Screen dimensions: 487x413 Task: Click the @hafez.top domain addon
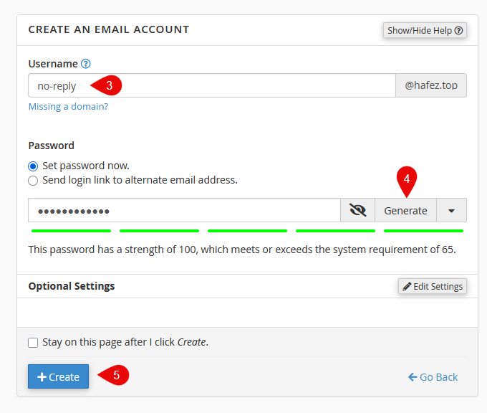click(x=431, y=85)
